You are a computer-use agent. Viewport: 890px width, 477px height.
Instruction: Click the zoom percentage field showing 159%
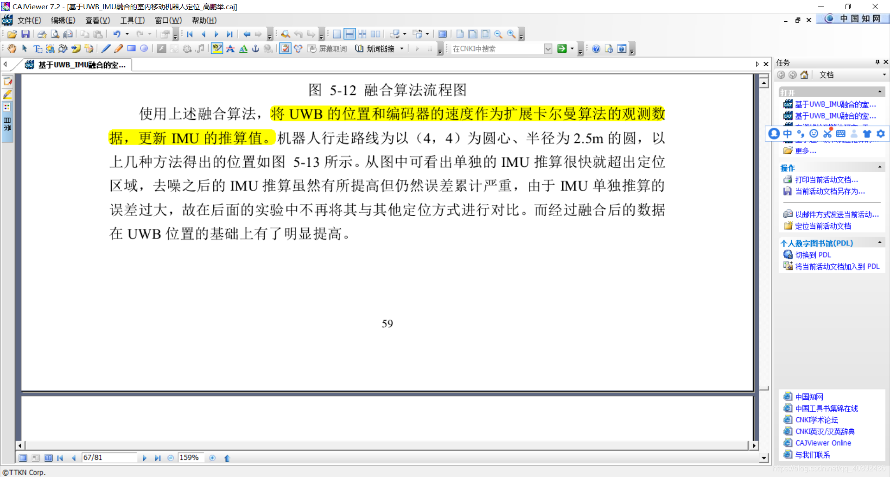pos(191,458)
